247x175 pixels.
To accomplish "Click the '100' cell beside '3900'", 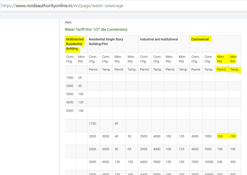I will pyautogui.click(x=82, y=94).
